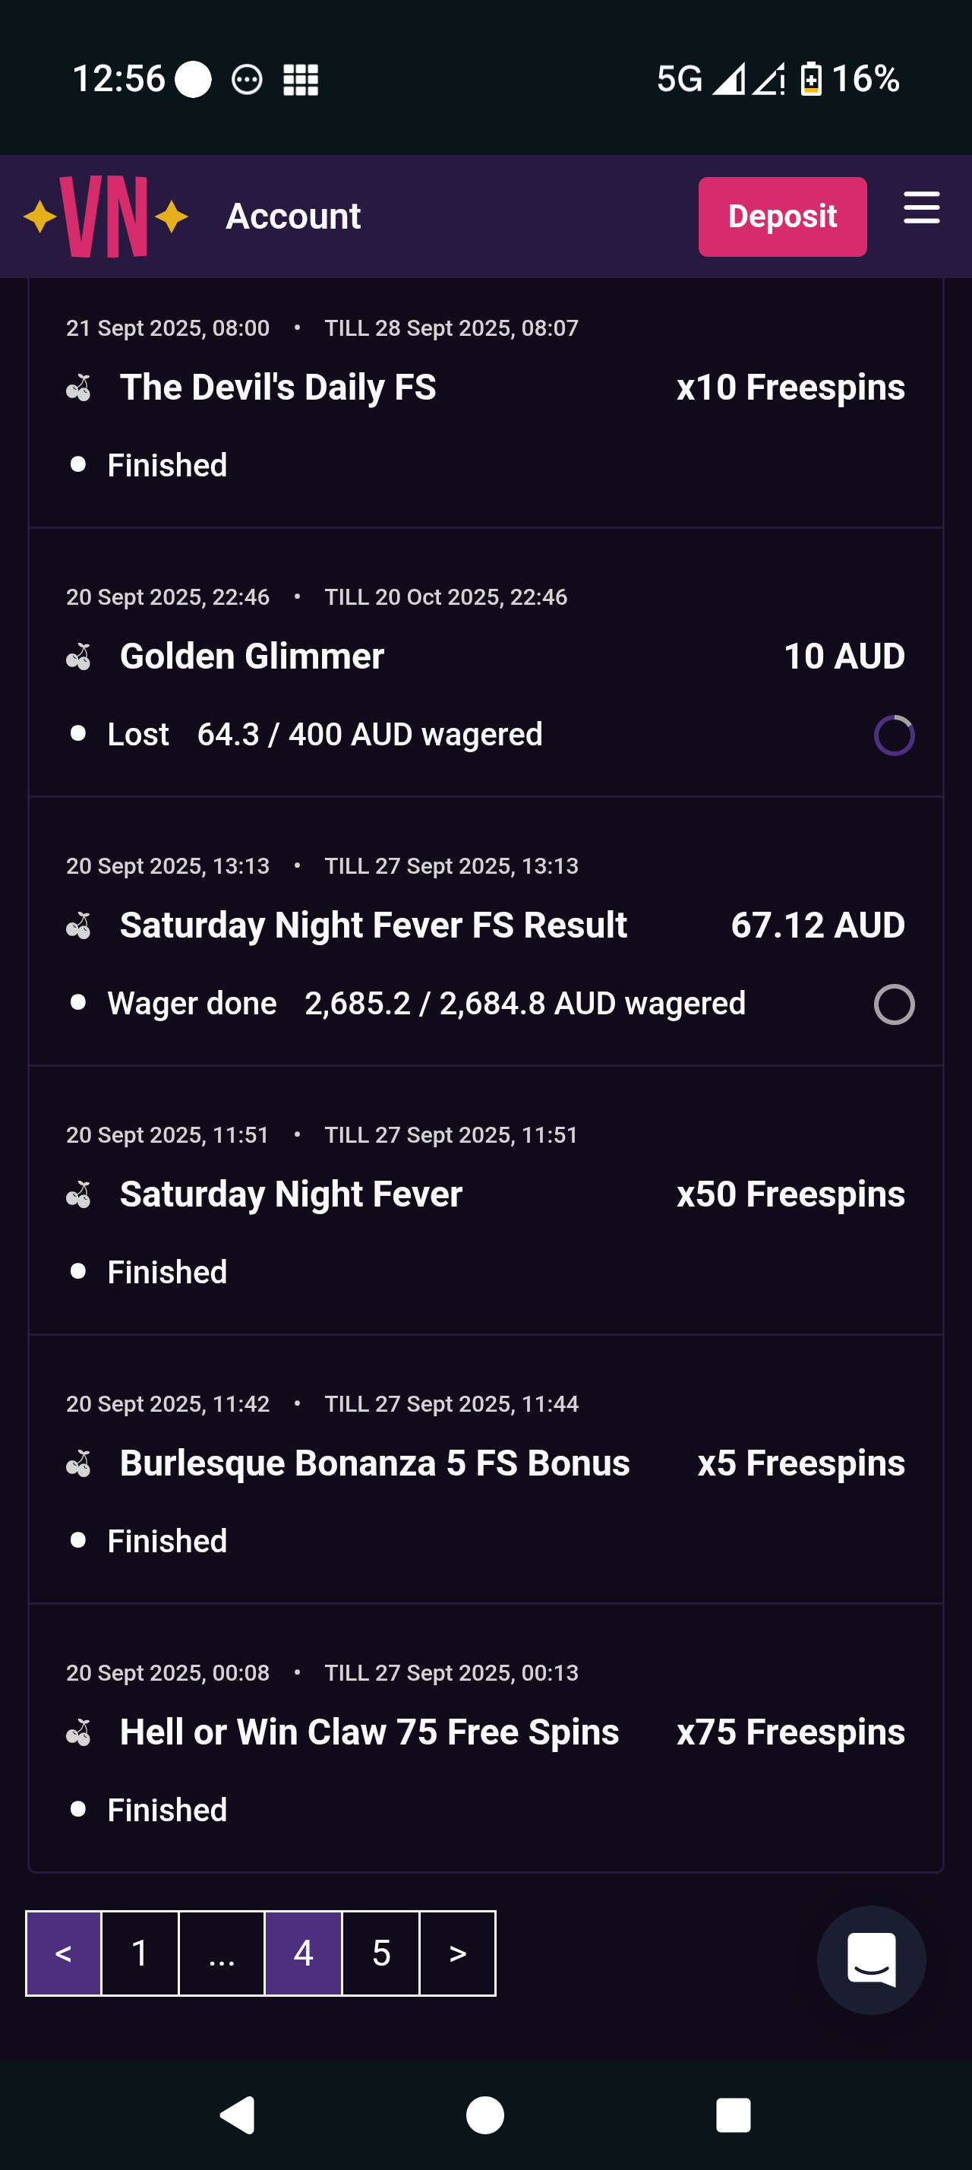Open Burlesque Bonanza 5 FS Bonus entry
Viewport: 972px width, 2170px height.
(374, 1463)
